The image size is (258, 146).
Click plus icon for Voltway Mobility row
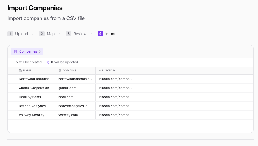tap(12, 115)
